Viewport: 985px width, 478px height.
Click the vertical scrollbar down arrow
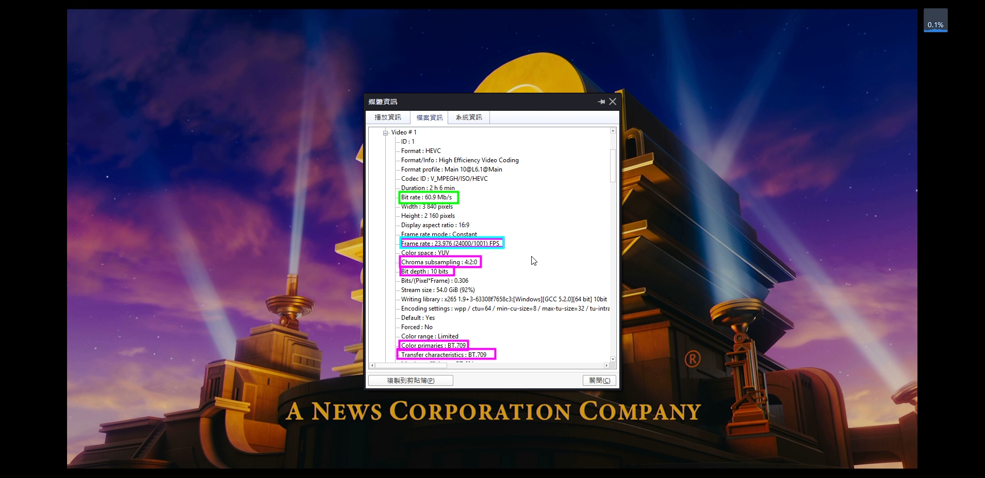613,359
